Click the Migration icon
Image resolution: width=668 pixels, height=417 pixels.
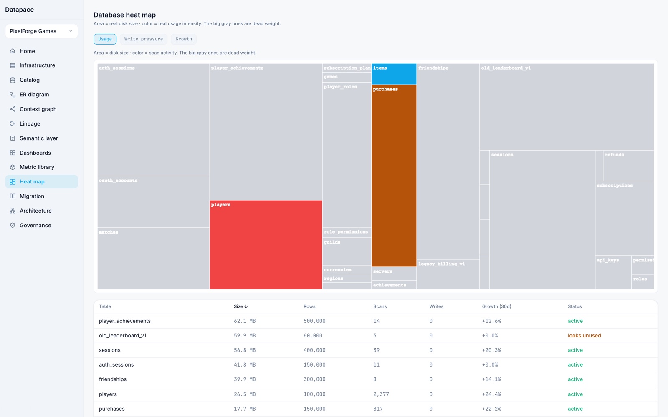(x=13, y=196)
